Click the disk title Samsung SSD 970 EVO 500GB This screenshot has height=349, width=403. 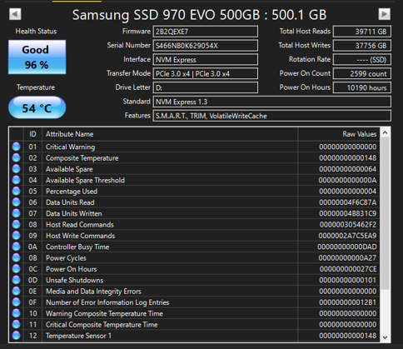166,15
